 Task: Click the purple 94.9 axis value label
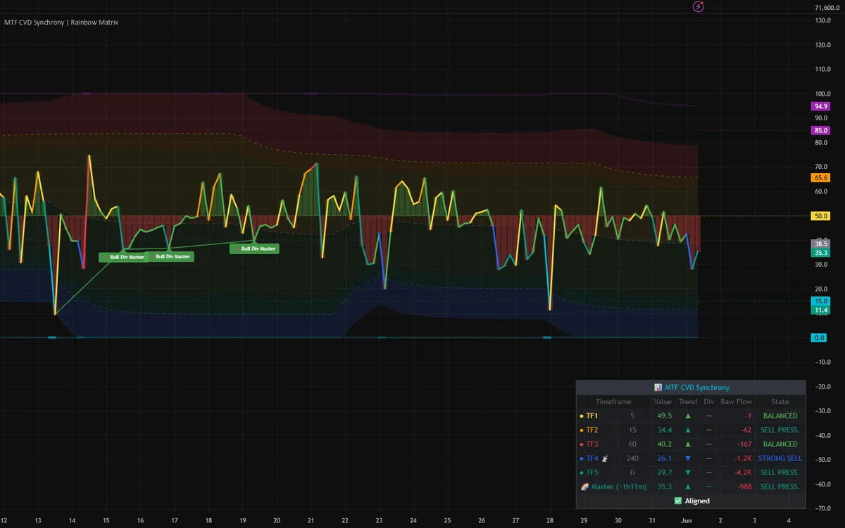pyautogui.click(x=820, y=106)
